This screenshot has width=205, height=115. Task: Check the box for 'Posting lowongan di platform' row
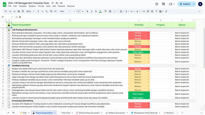[x=9, y=36]
